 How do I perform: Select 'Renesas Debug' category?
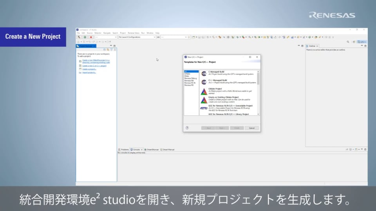(x=190, y=79)
